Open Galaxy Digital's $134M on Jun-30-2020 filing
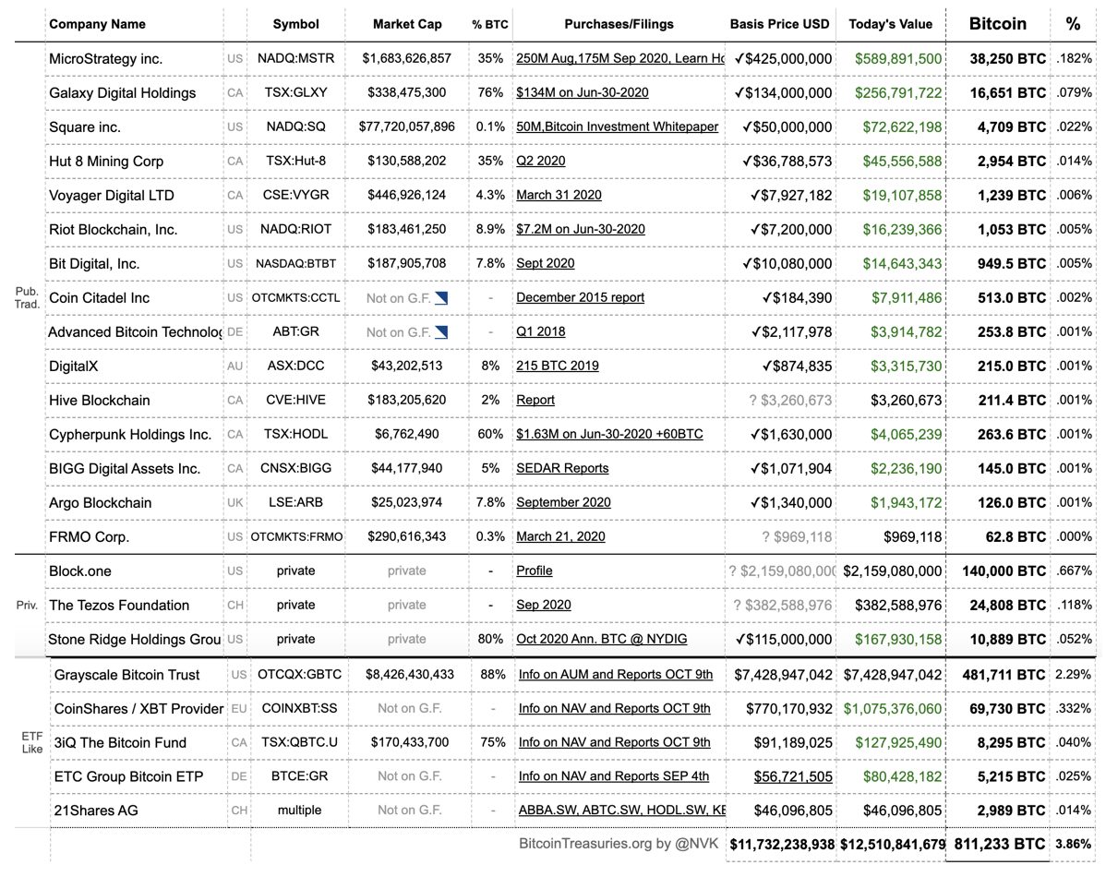Image resolution: width=1106 pixels, height=877 pixels. (582, 92)
